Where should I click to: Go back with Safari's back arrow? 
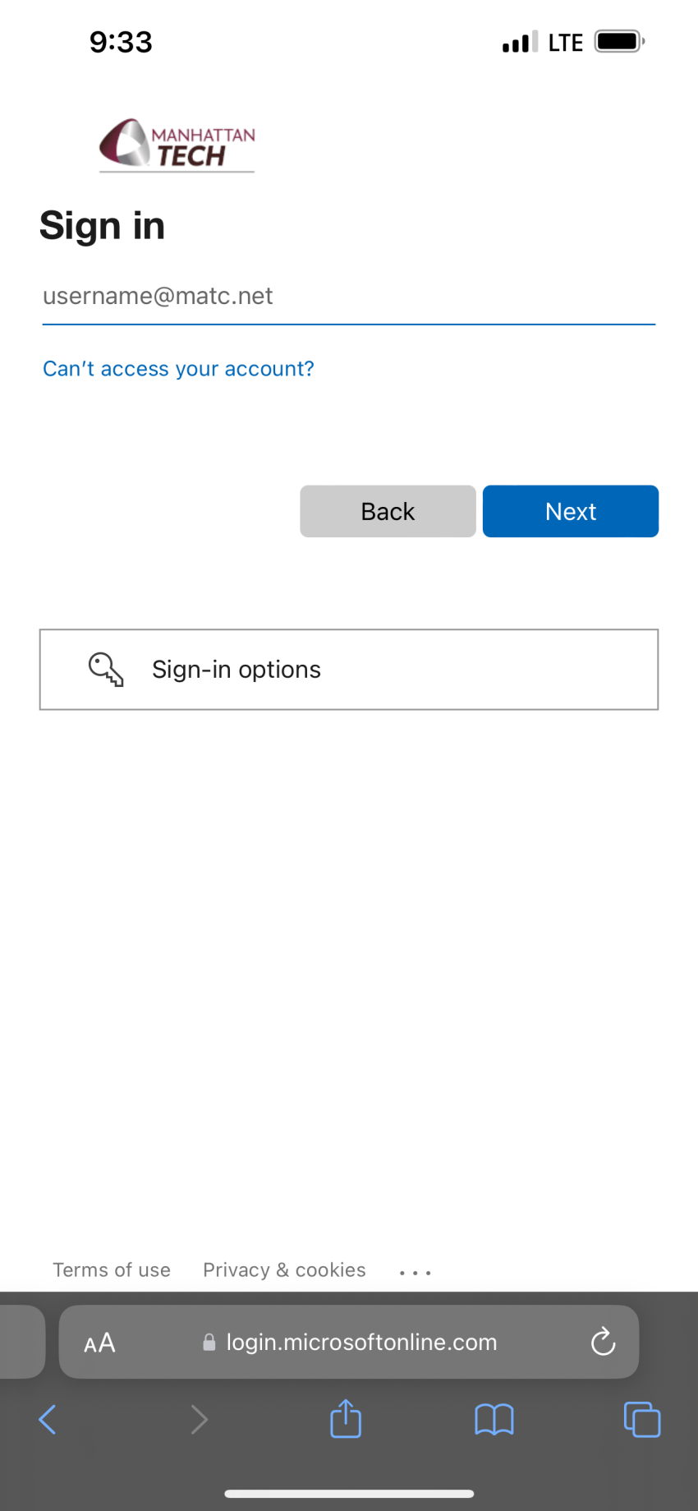pos(48,1419)
